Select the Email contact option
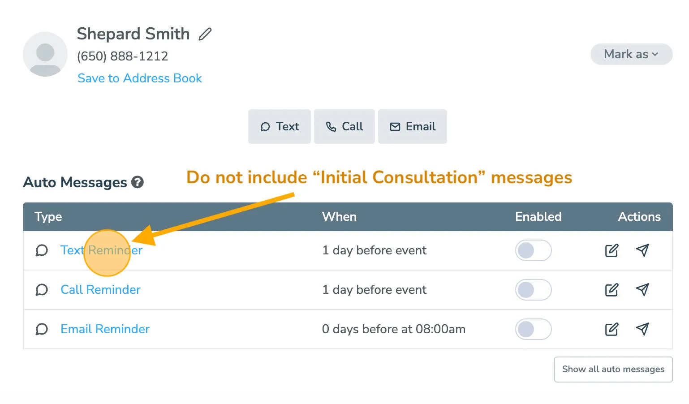The height and width of the screenshot is (404, 689). pyautogui.click(x=412, y=126)
